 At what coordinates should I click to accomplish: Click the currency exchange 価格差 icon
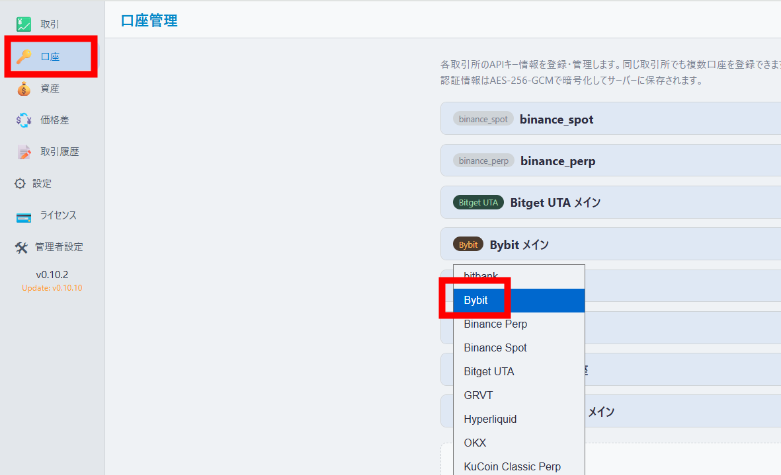pyautogui.click(x=24, y=120)
